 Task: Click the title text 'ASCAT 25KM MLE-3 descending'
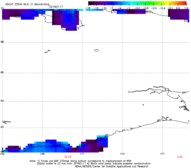point(27,4)
